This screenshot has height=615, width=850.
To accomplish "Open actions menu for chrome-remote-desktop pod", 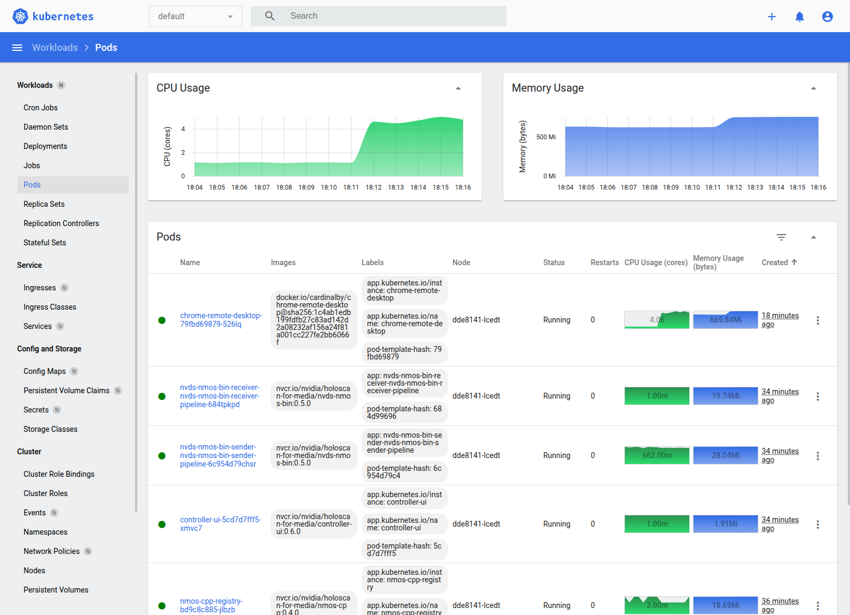I will coord(818,320).
